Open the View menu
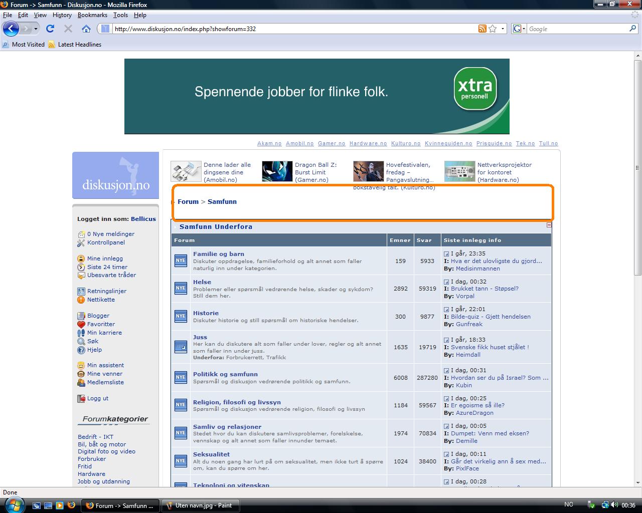The width and height of the screenshot is (642, 513). (x=40, y=15)
